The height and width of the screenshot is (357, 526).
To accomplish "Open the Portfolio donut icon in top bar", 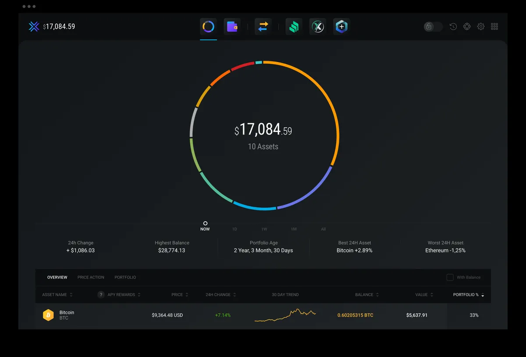I will [208, 27].
